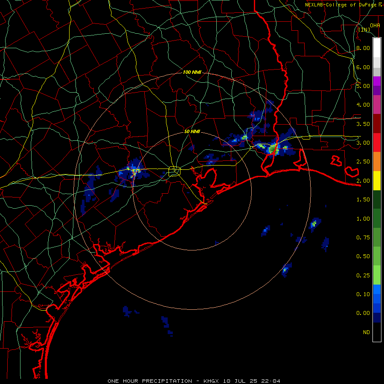This screenshot has height=384, width=384.
Task: Click the 0.00 legend value
Action: point(363,313)
